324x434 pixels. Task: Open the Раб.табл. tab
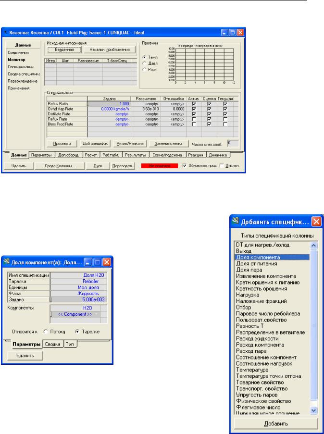pos(111,155)
